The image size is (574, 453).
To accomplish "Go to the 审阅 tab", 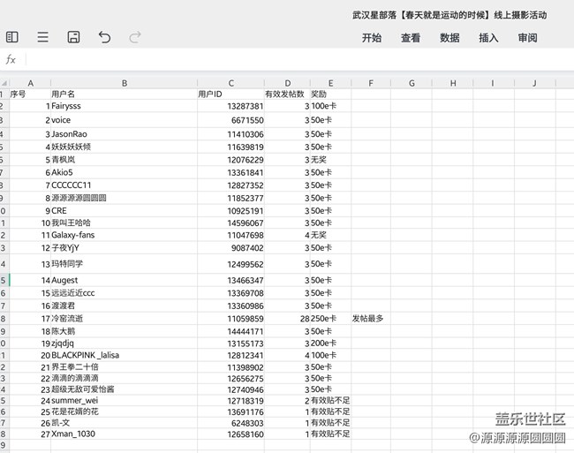I will pos(527,38).
